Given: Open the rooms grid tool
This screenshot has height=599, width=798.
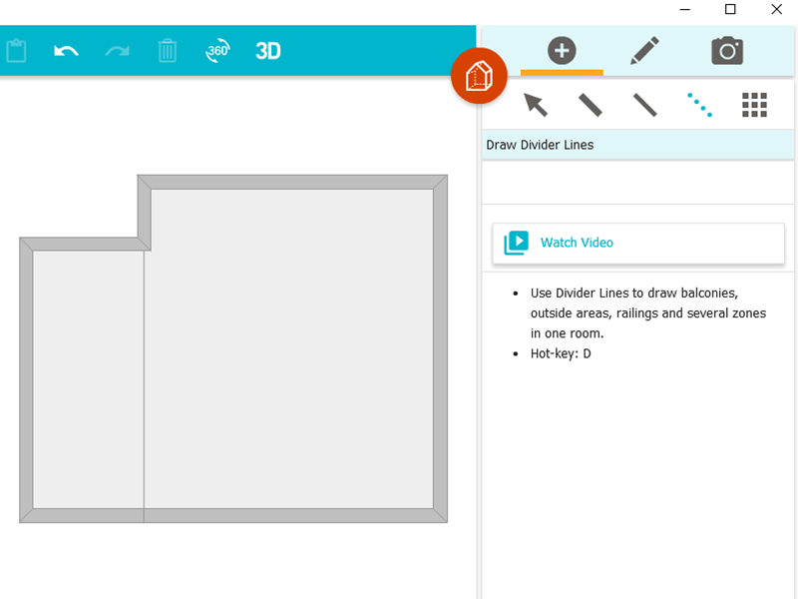Looking at the screenshot, I should tap(754, 104).
